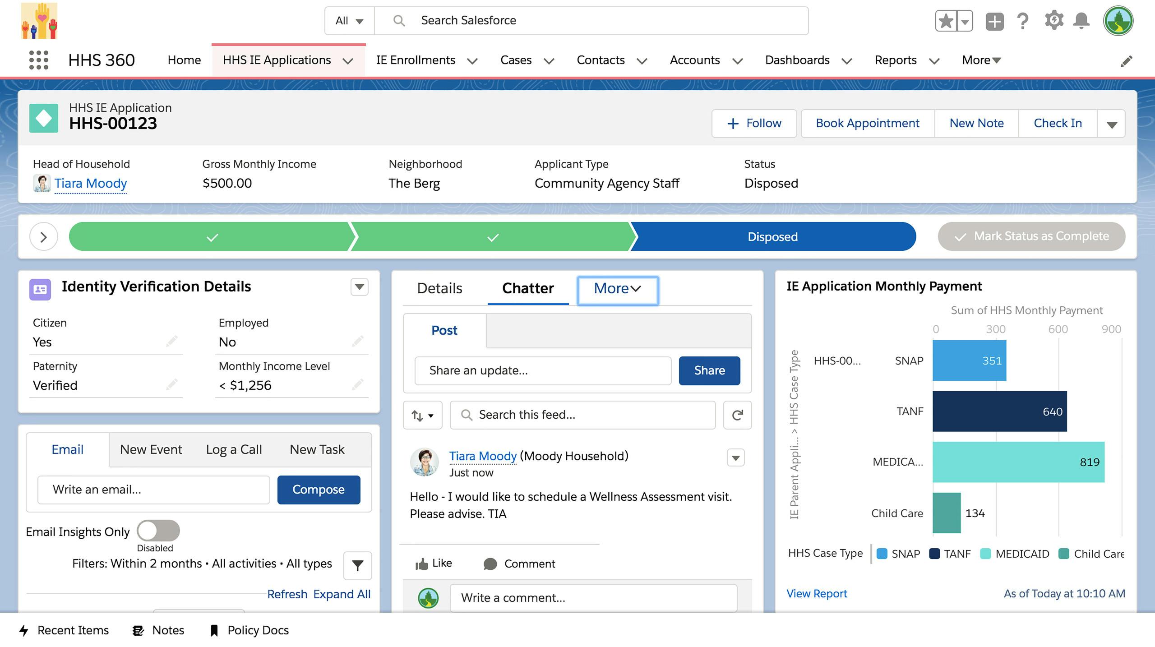Select the Chatter tab
Image resolution: width=1155 pixels, height=647 pixels.
coord(527,288)
